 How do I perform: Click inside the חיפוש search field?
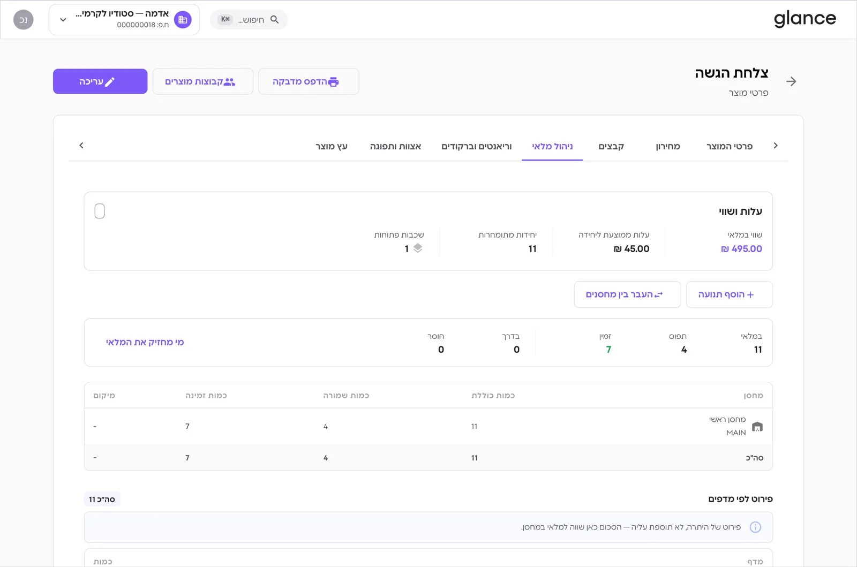point(249,20)
